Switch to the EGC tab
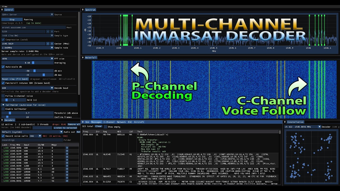The height and width of the screenshot is (191, 340). (130, 122)
